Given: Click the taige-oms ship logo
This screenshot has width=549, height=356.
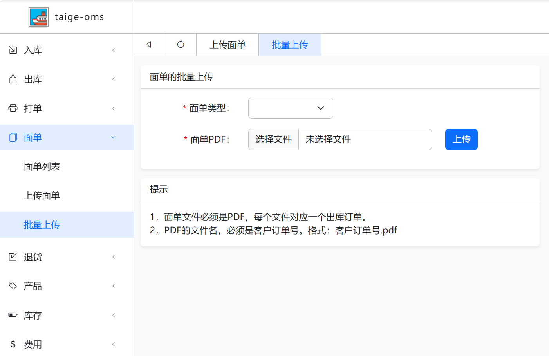Looking at the screenshot, I should (39, 17).
